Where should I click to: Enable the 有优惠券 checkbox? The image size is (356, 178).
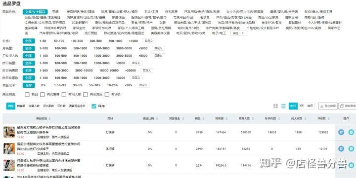click(x=42, y=95)
